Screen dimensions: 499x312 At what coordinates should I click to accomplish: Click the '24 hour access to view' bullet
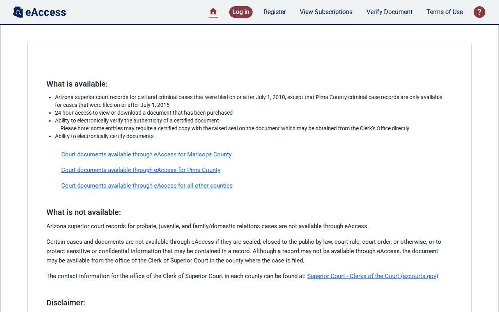coord(144,113)
